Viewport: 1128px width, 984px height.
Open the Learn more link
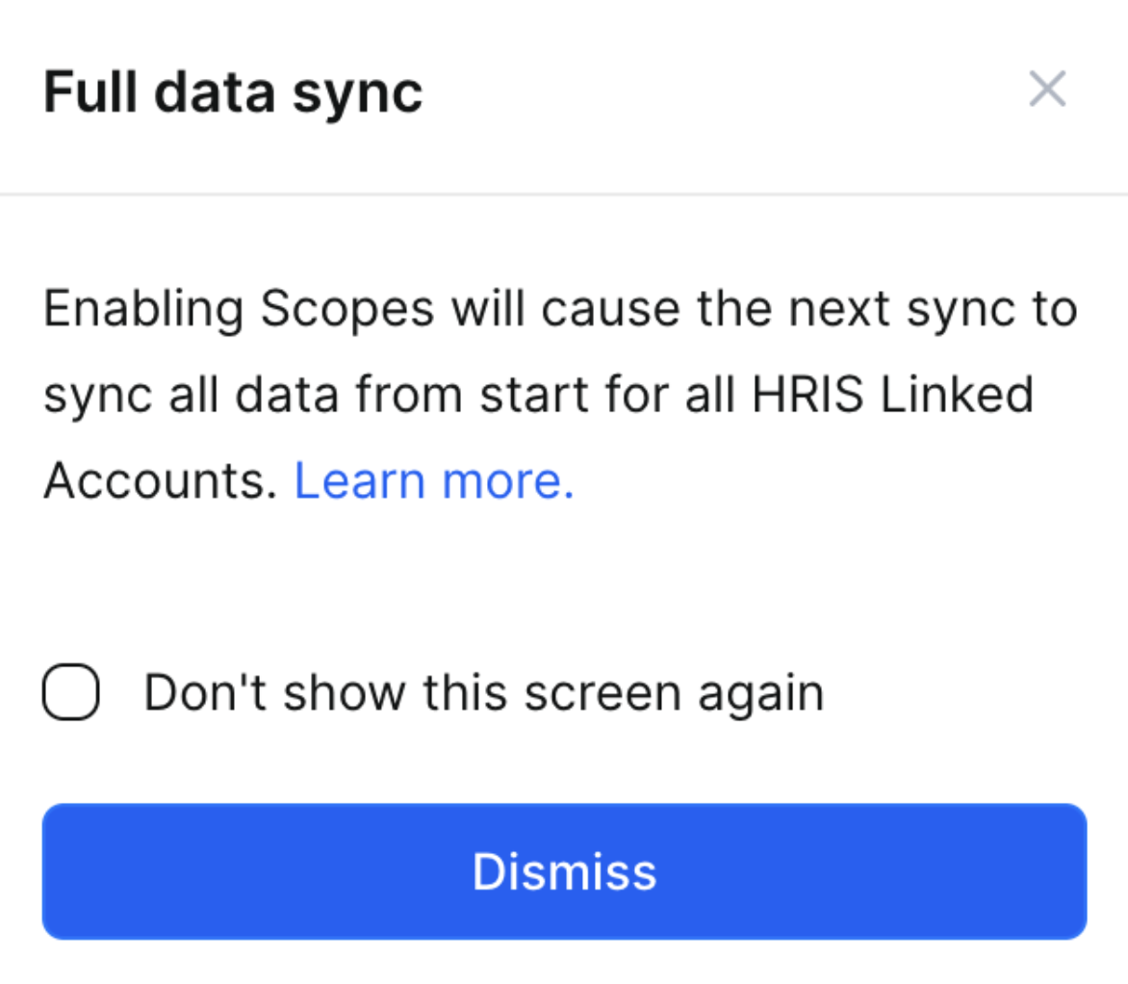coord(433,479)
